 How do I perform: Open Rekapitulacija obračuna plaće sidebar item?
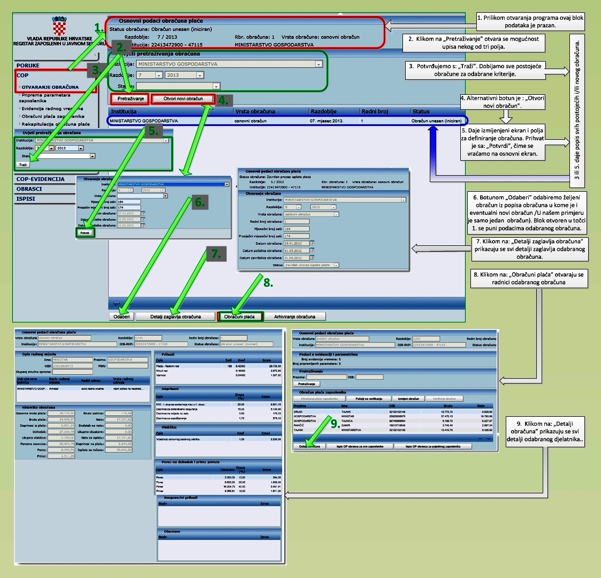[56, 124]
